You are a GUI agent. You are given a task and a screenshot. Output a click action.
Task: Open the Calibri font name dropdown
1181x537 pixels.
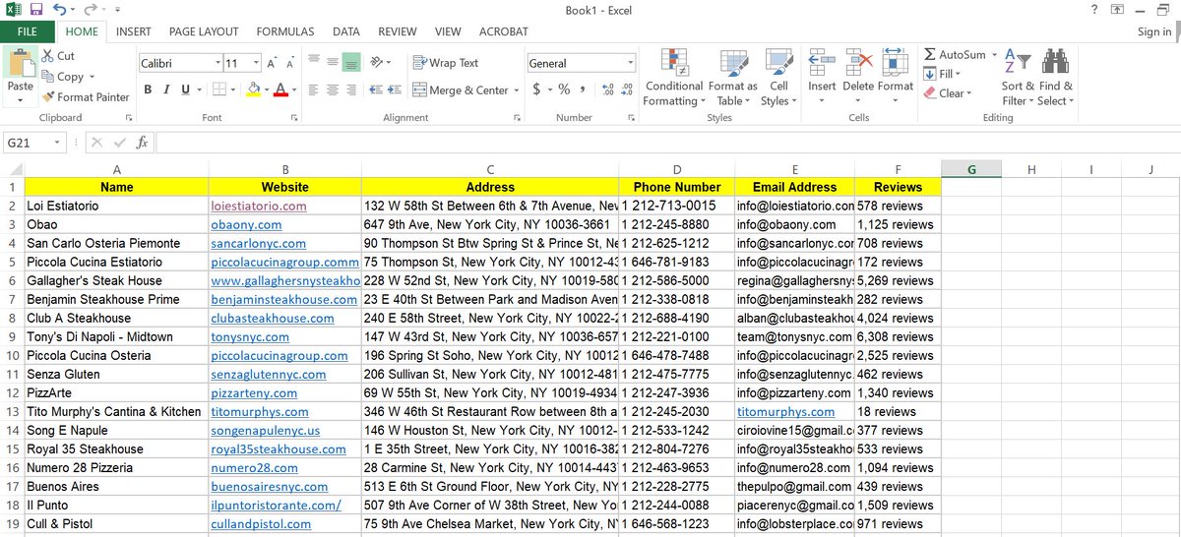(218, 63)
